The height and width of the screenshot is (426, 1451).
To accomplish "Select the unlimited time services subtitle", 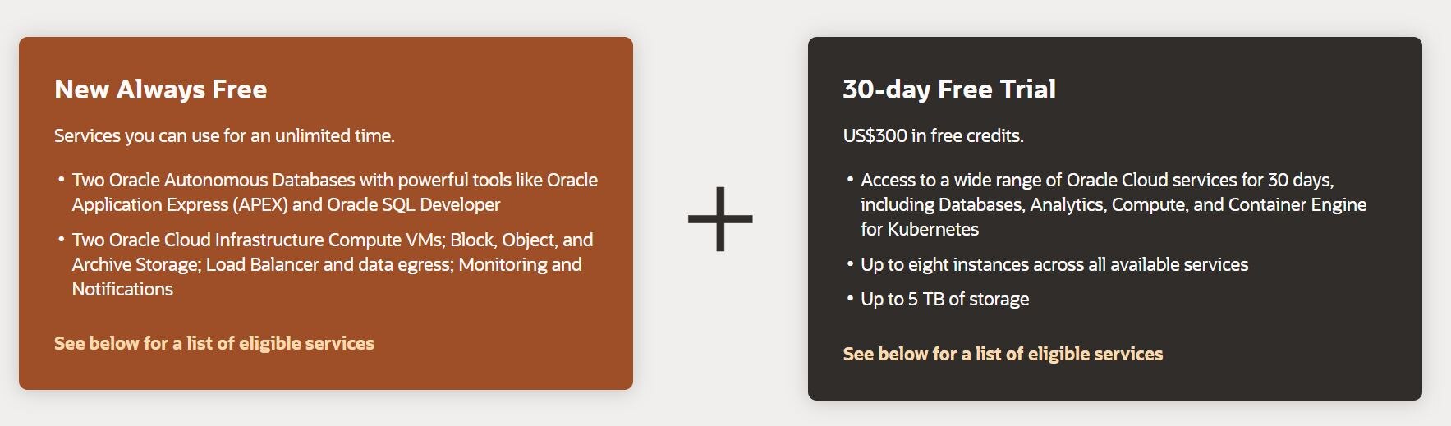I will click(224, 135).
